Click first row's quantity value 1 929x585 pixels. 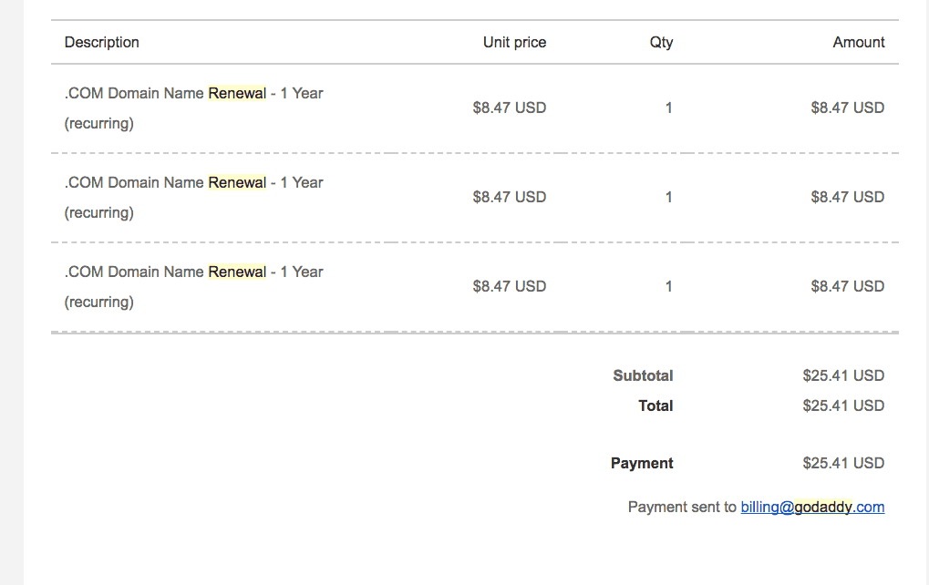pyautogui.click(x=669, y=108)
